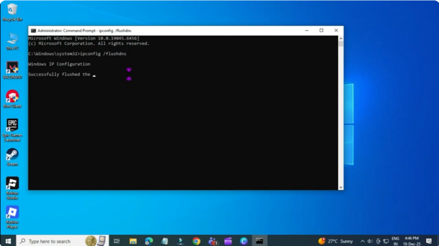Open the clock showing 4:46 PM
This screenshot has height=246, width=439.
click(x=412, y=241)
